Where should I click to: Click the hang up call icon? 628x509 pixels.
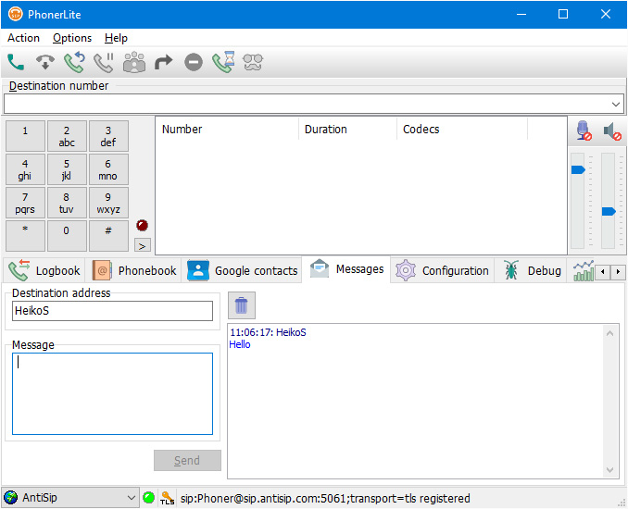(x=44, y=63)
